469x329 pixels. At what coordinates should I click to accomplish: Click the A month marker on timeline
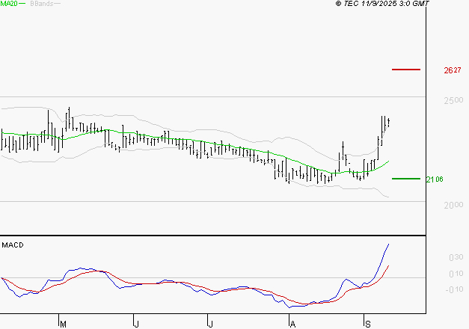292,324
